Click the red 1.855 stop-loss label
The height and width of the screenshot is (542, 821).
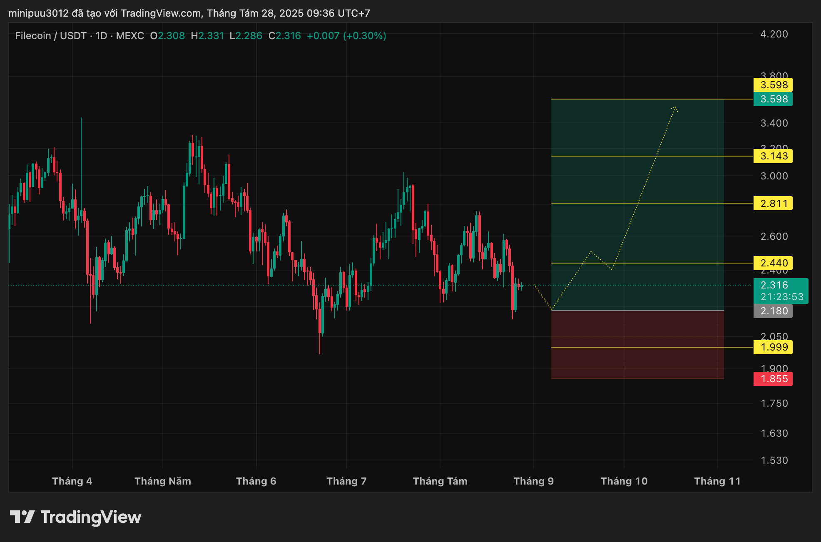coord(773,379)
